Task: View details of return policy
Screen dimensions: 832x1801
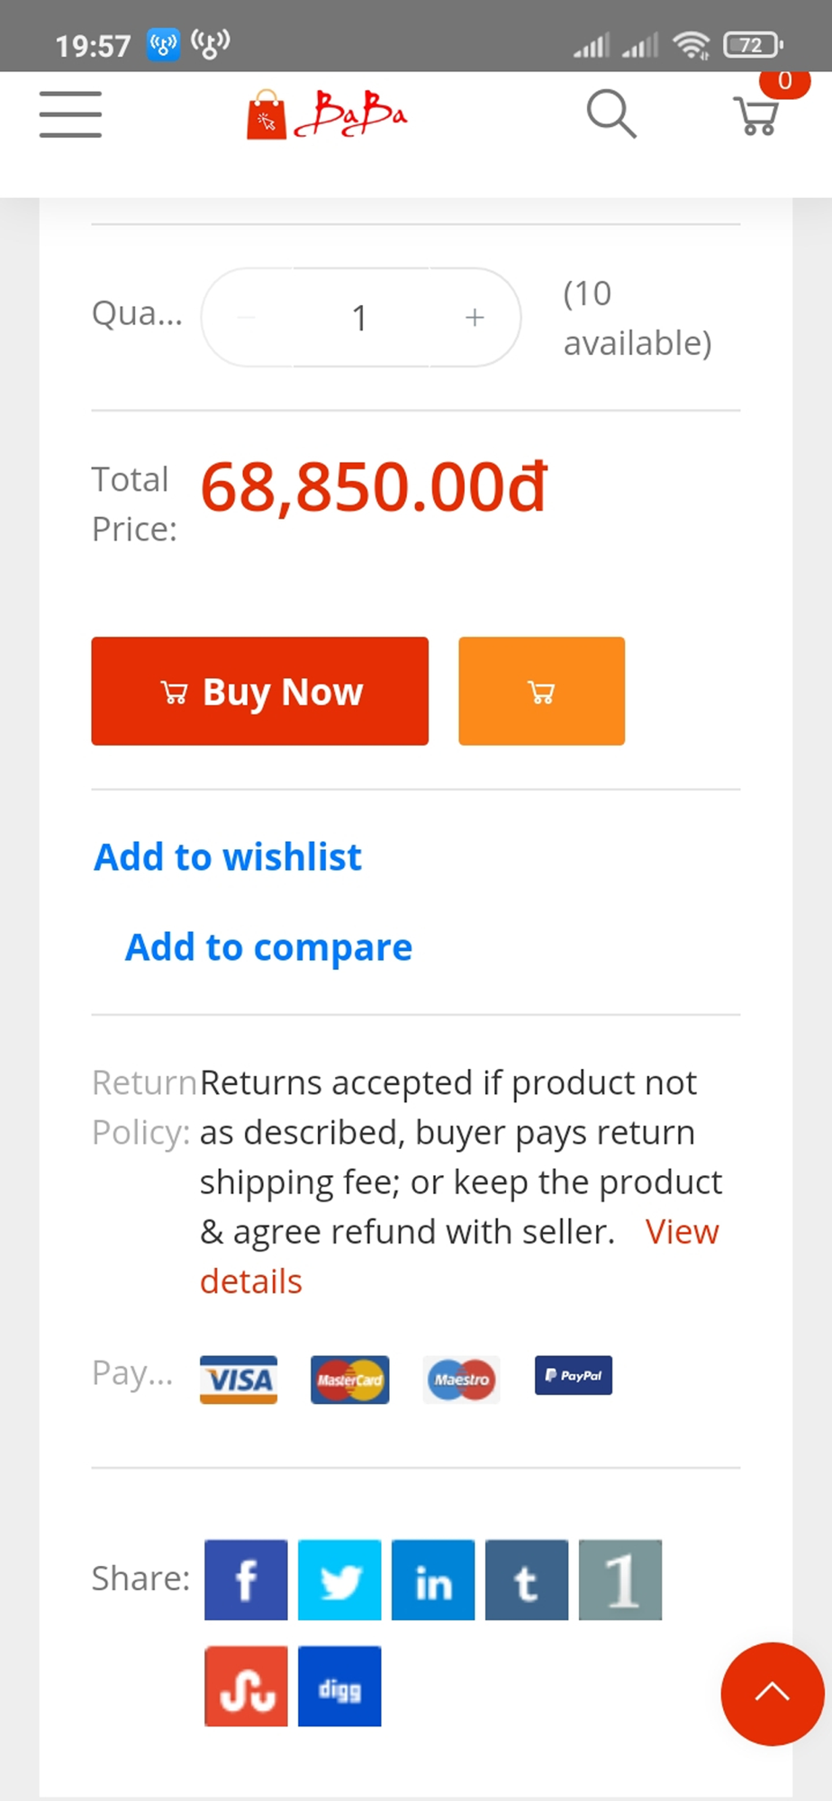Action: 459,1256
